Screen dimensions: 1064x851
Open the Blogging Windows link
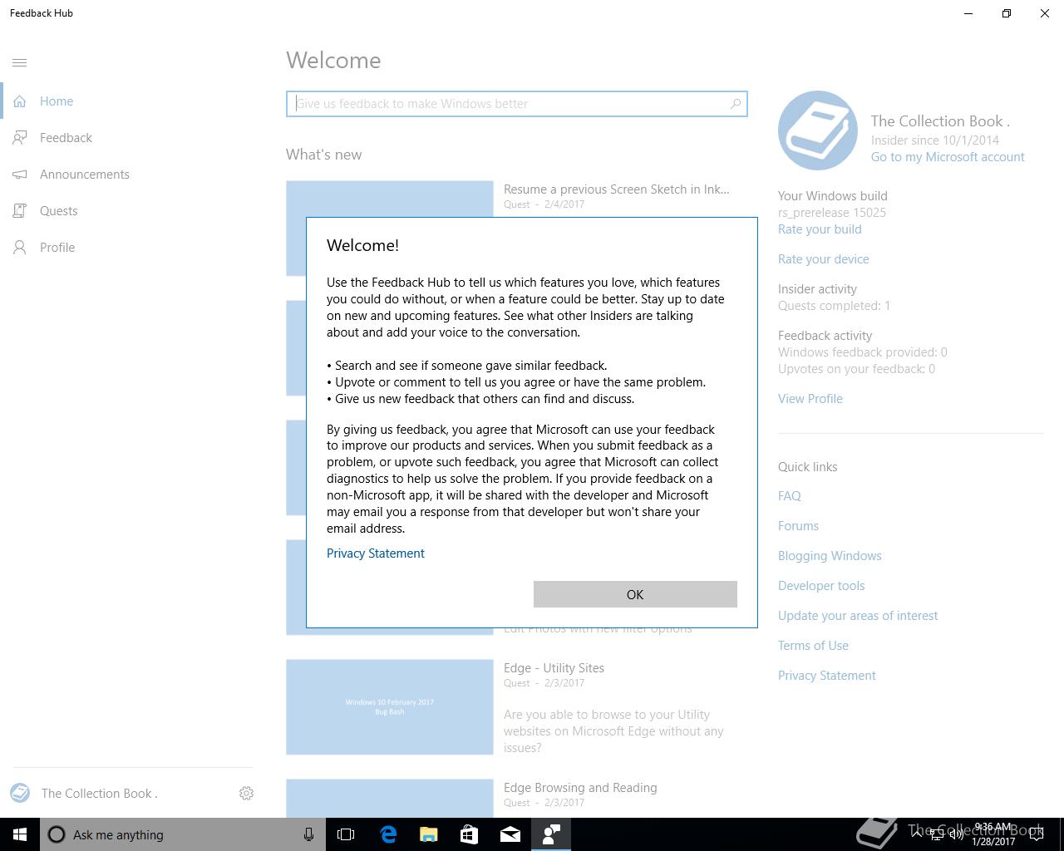830,556
